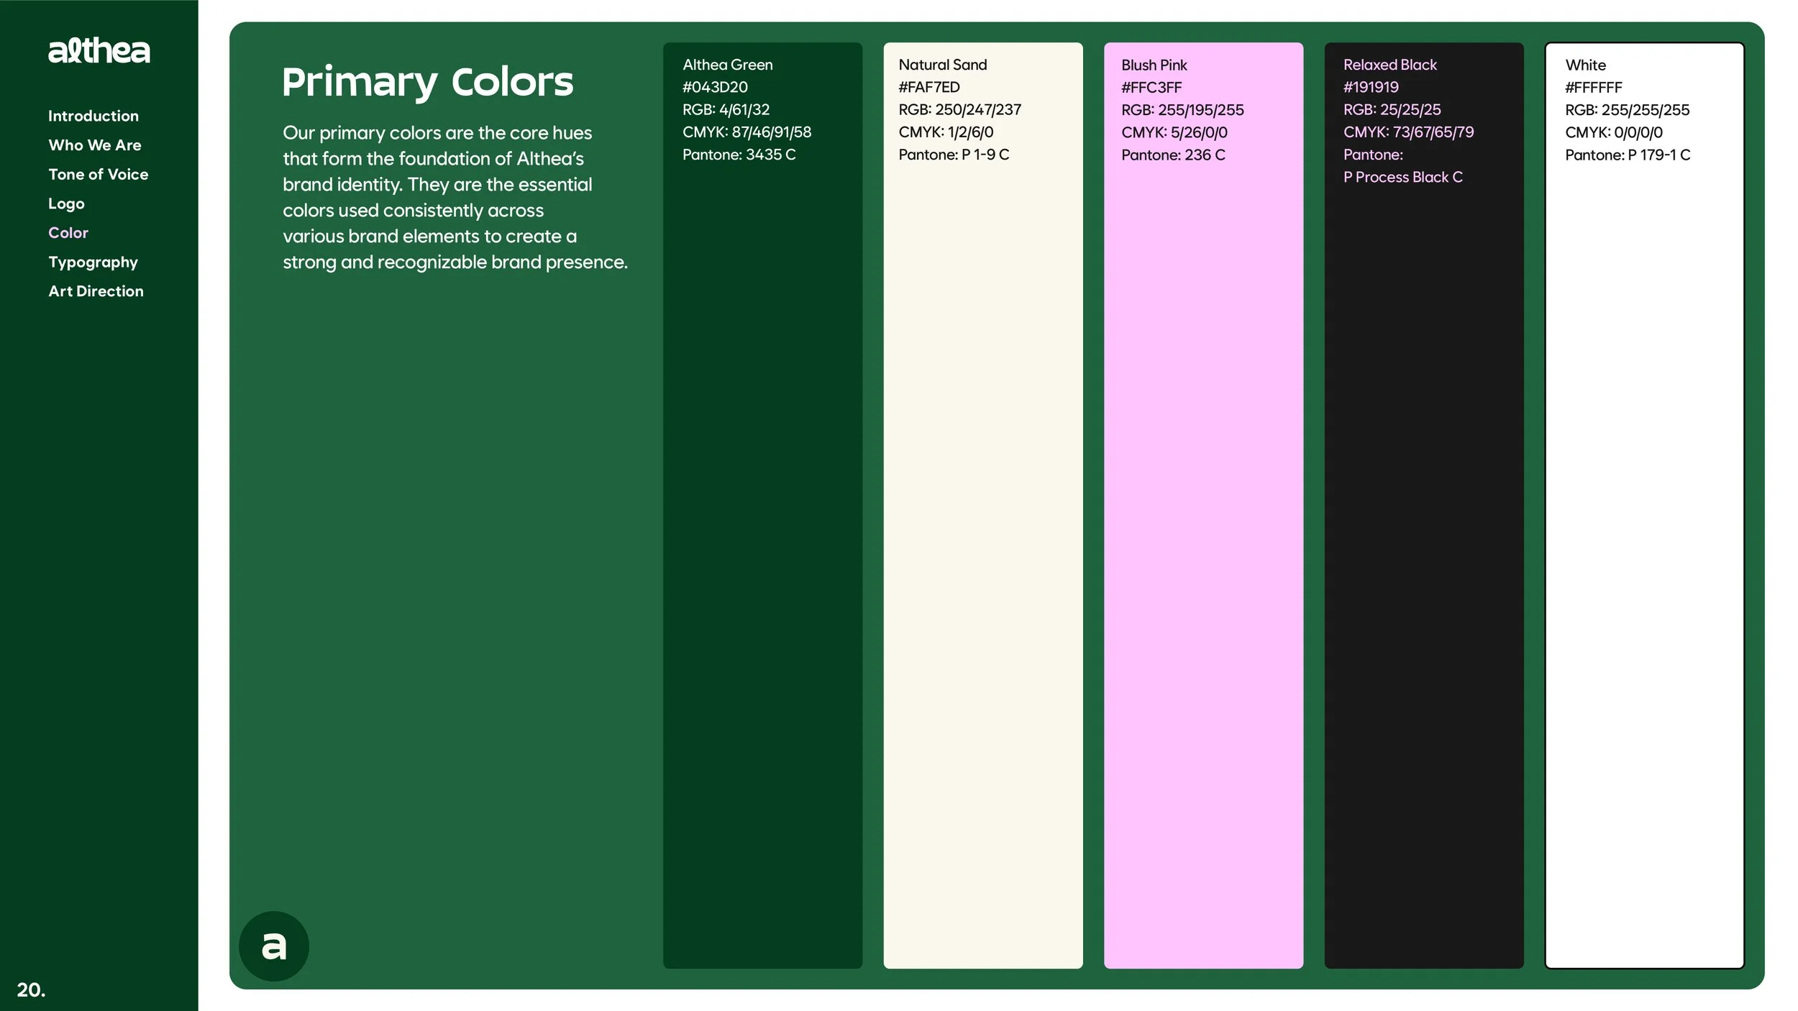The width and height of the screenshot is (1798, 1011).
Task: Click the #043D20 hex code text
Action: point(715,87)
